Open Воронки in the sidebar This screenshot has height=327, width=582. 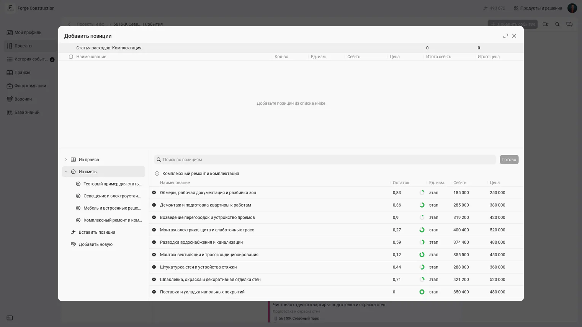[x=30, y=99]
